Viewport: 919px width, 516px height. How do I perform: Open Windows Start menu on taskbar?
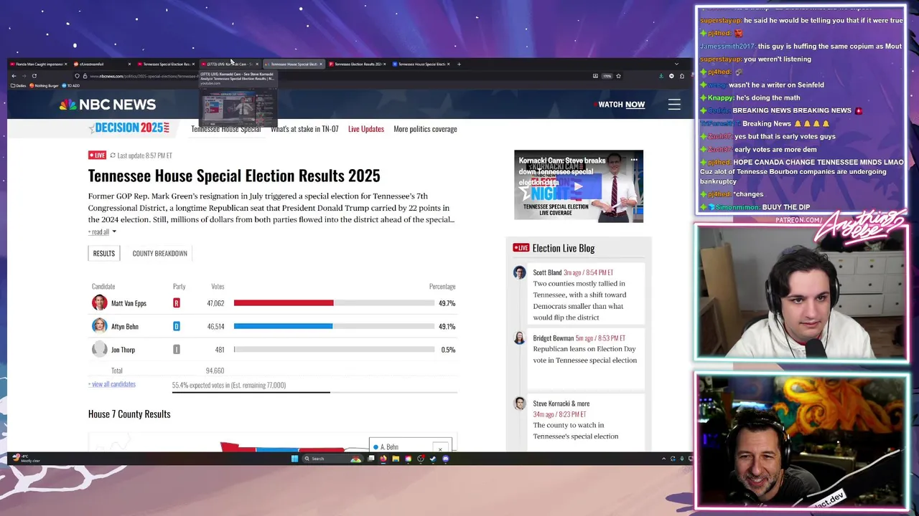pos(294,459)
